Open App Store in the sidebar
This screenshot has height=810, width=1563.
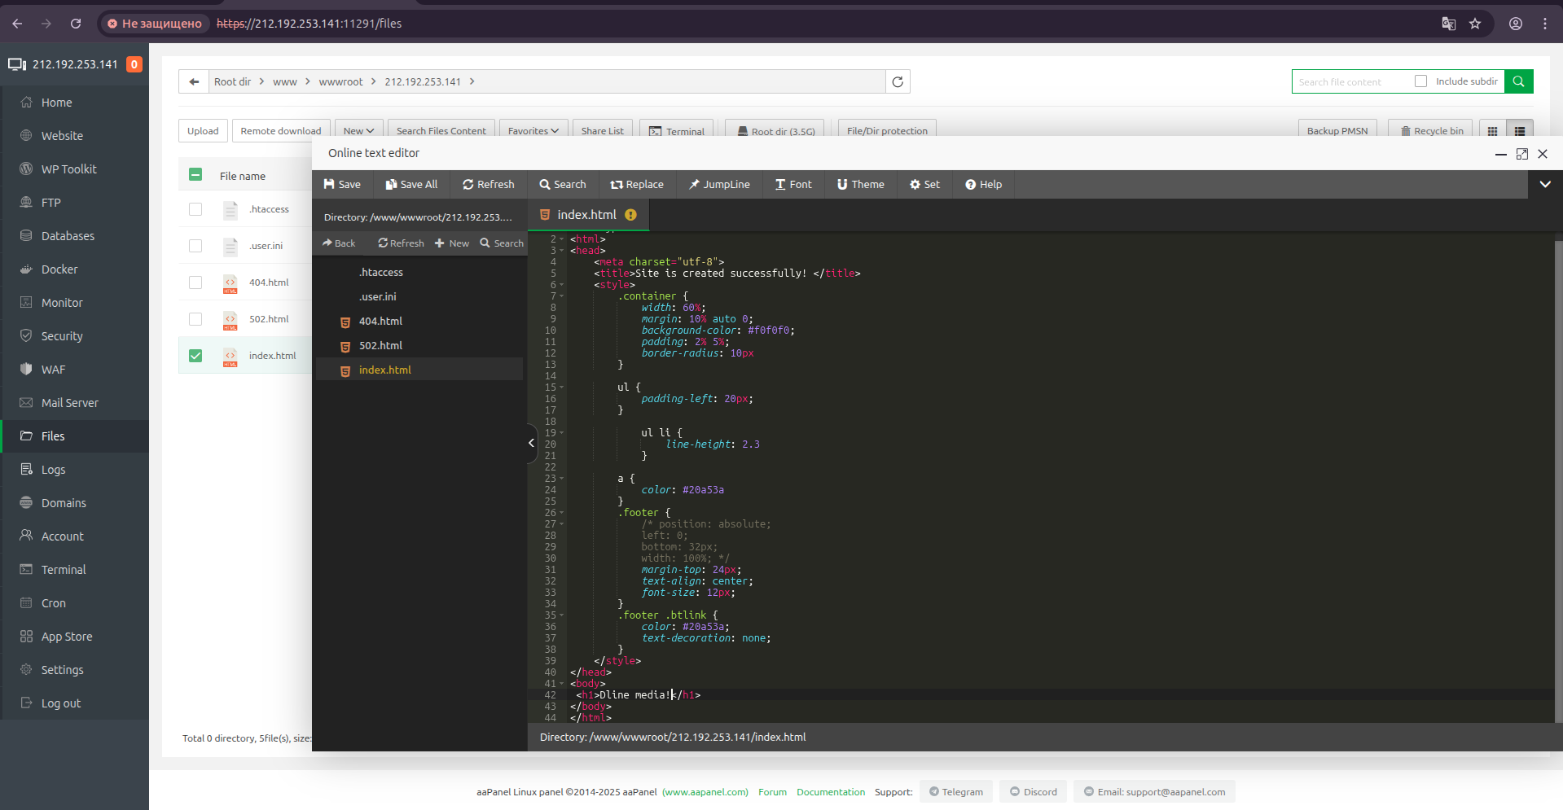[75, 637]
